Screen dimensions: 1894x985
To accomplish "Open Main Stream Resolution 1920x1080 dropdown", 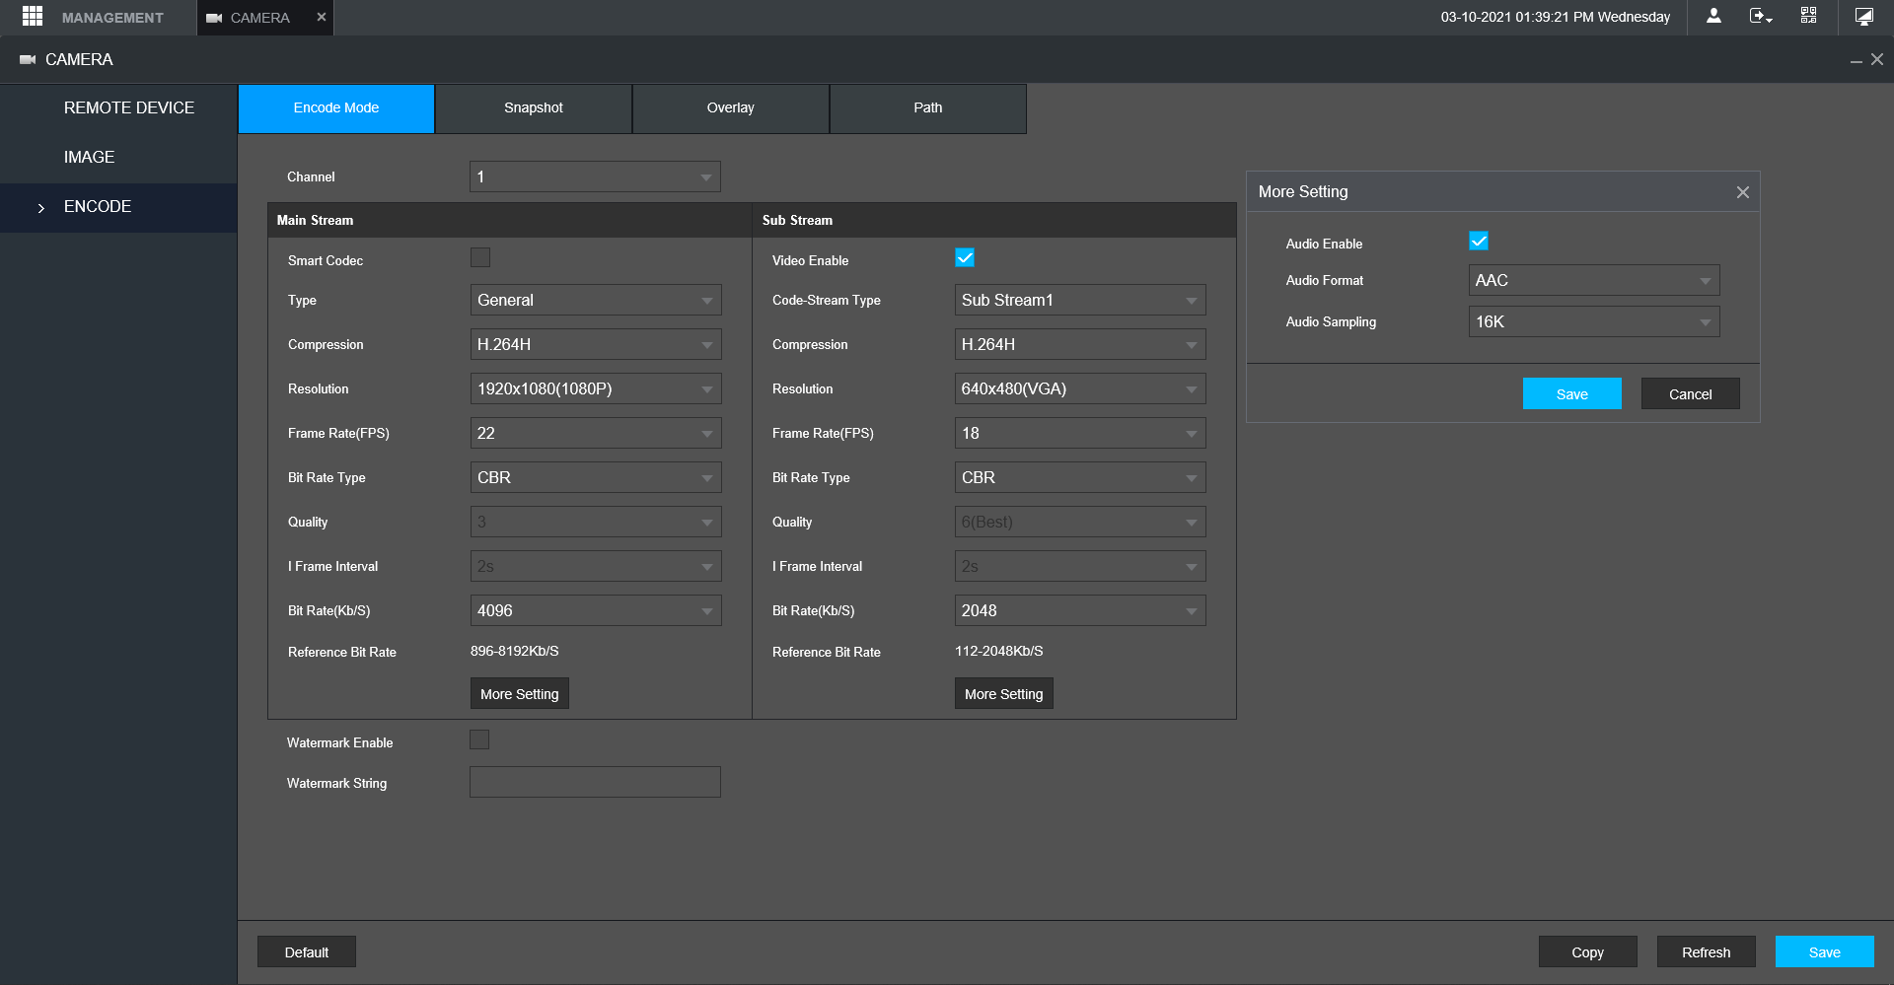I will pos(596,389).
